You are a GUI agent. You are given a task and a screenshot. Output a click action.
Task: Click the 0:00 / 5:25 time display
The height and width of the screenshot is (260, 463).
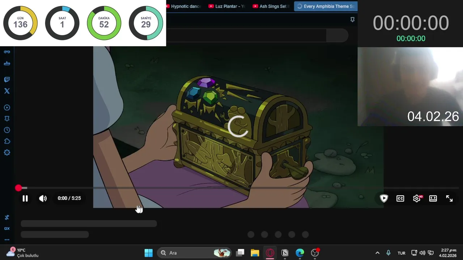click(69, 198)
